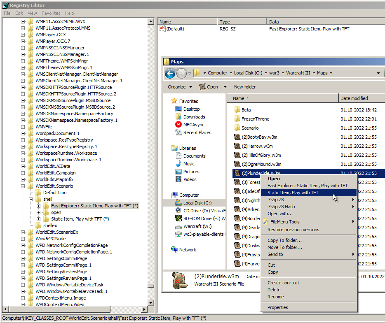Click the war3 segment in address bar
This screenshot has height=323, width=385.
click(274, 73)
